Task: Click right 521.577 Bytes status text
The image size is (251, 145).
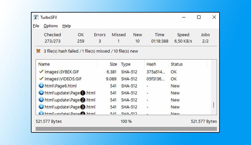Action: [x=204, y=121]
